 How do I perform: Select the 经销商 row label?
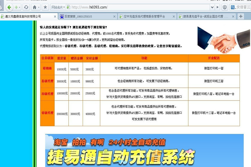47,68
